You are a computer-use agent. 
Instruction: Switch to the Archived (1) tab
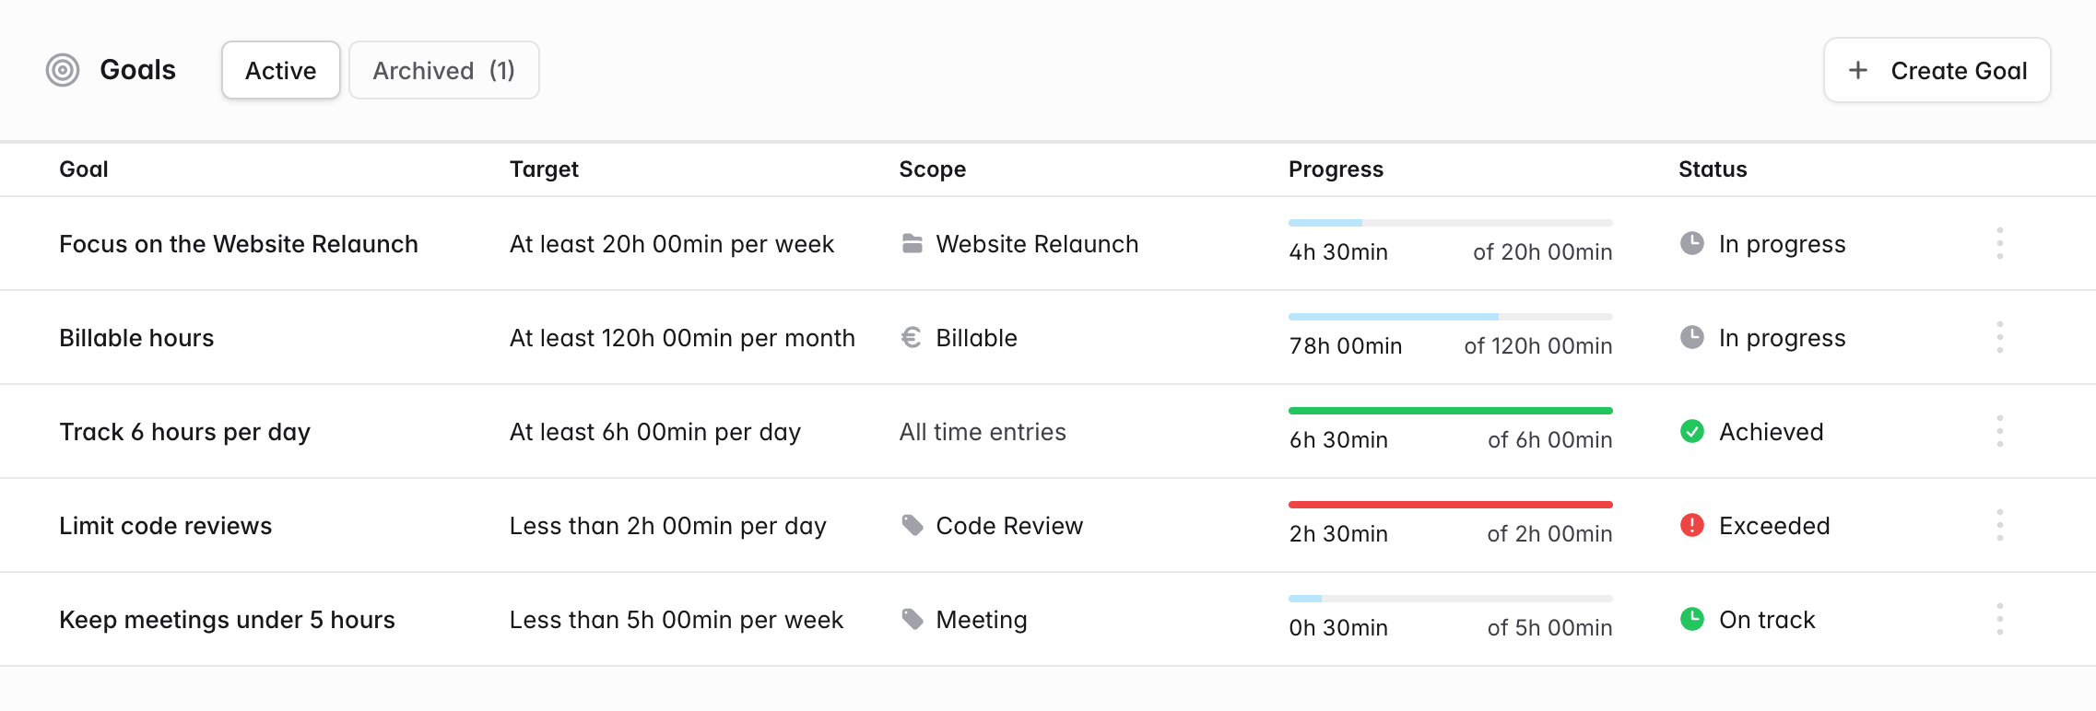pos(444,70)
